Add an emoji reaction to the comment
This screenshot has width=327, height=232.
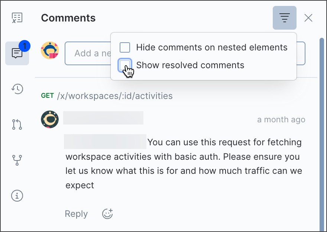107,214
